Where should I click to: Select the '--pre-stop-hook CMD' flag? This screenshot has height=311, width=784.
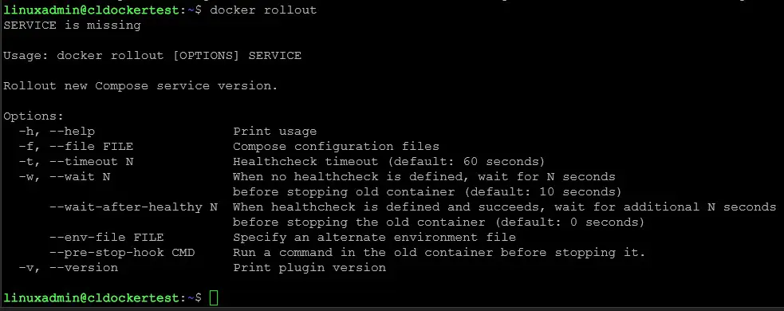[x=122, y=253]
